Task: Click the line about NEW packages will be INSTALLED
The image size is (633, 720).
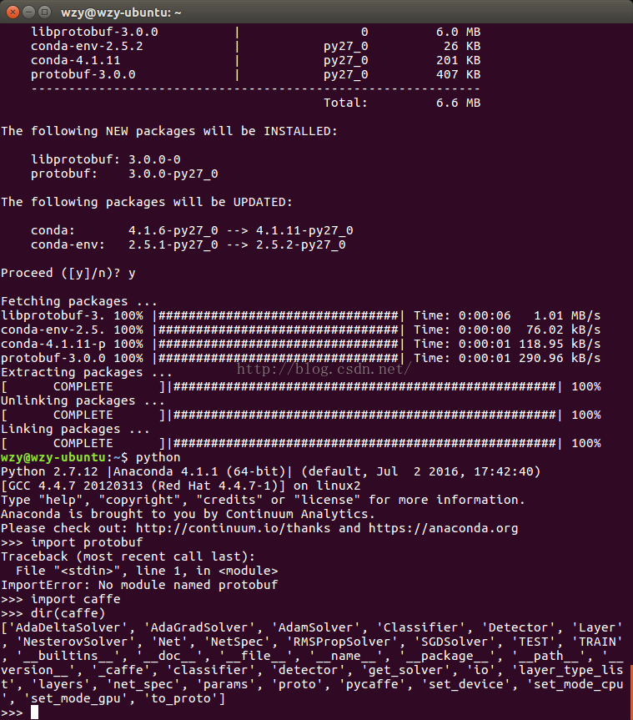Action: 169,131
